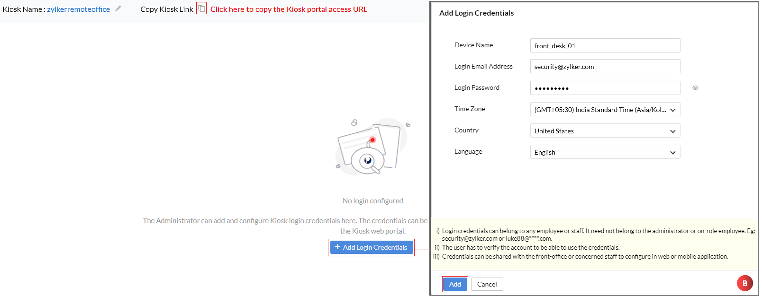Image resolution: width=762 pixels, height=296 pixels.
Task: Select the Login Email Address field
Action: (x=605, y=66)
